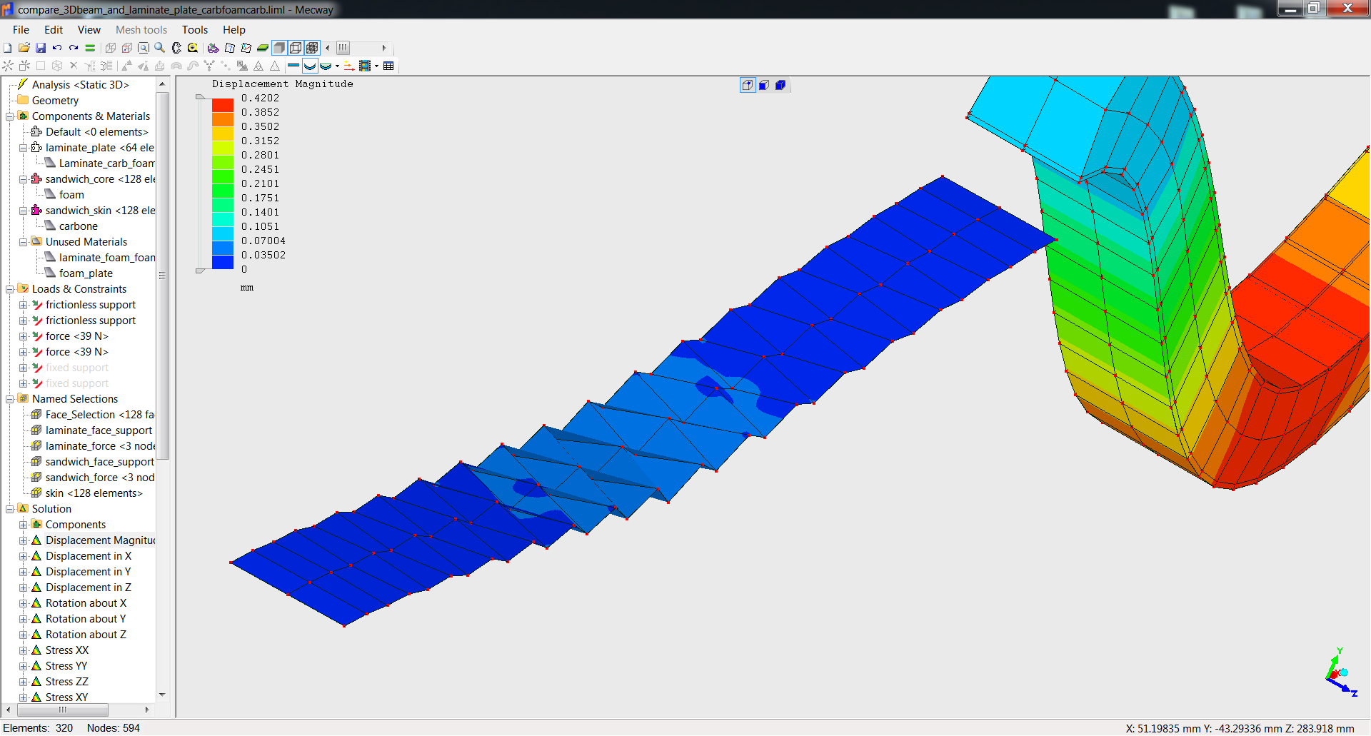This screenshot has width=1371, height=736.
Task: Click the open file folder icon
Action: coord(24,48)
